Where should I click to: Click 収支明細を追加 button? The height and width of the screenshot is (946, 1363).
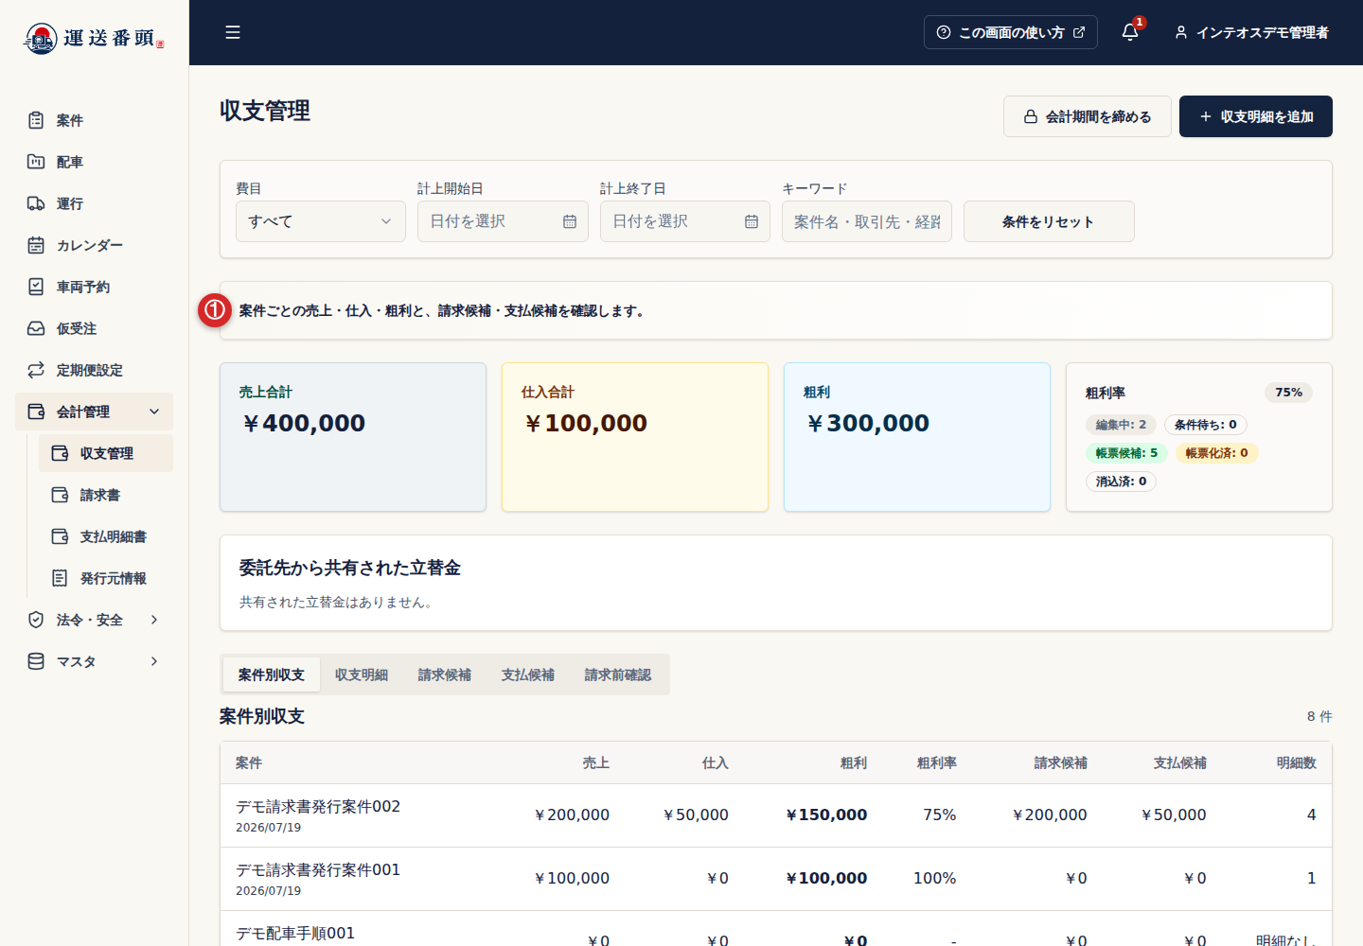pos(1256,116)
